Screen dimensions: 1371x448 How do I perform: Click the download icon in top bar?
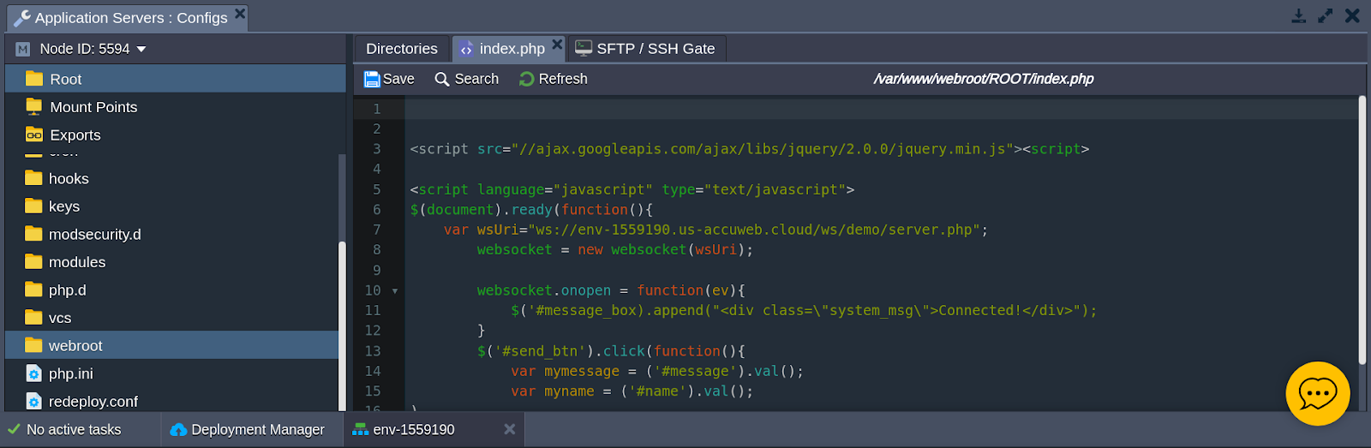pos(1299,16)
